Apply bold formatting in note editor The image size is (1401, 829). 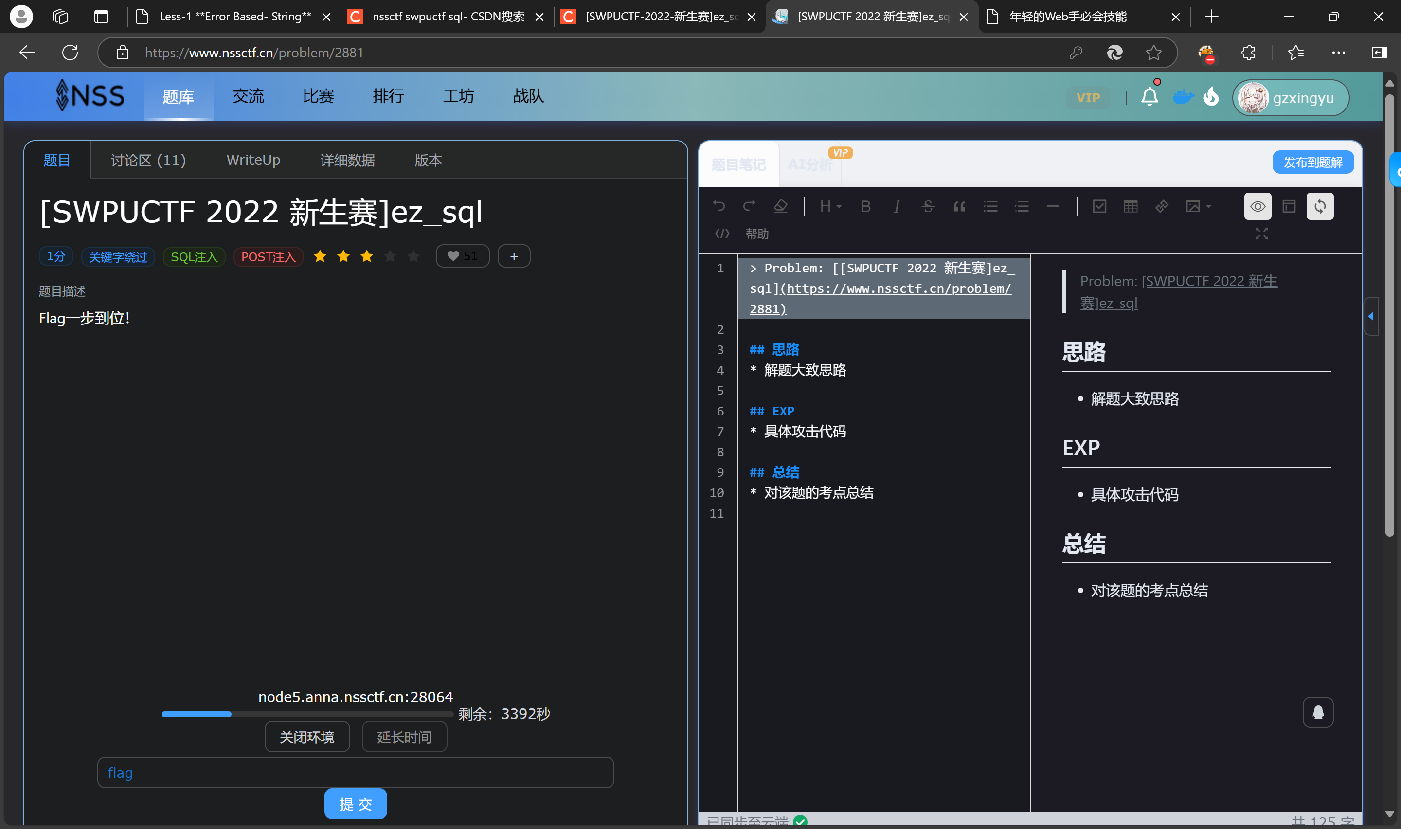(x=865, y=206)
